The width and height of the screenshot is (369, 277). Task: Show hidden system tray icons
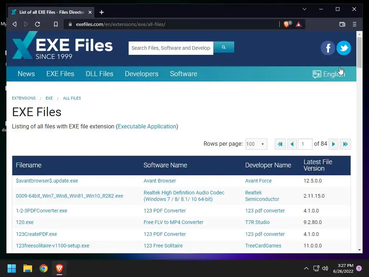[x=306, y=268]
